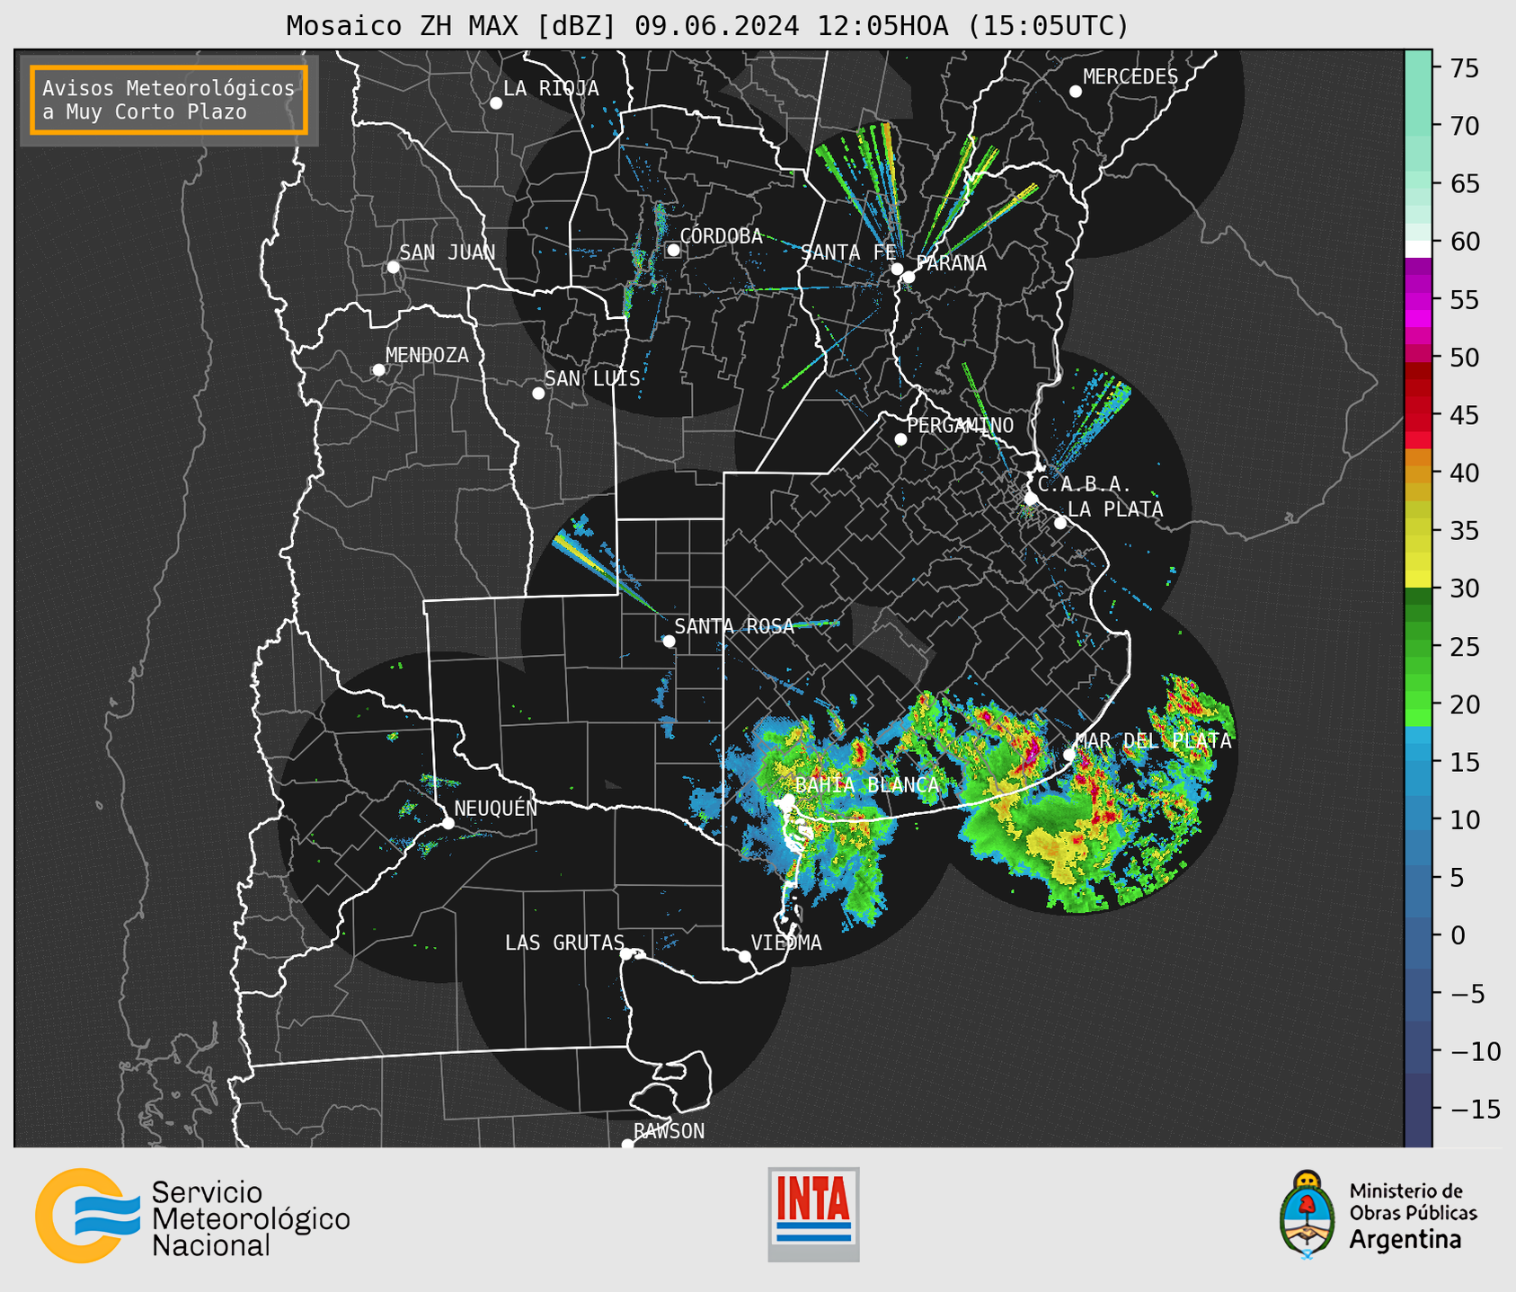Click the 50 scale label
Image resolution: width=1516 pixels, height=1292 pixels.
click(1465, 358)
